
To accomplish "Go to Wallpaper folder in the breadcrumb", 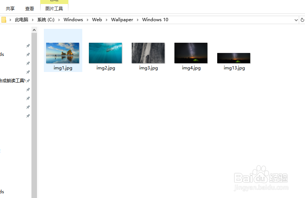I will pos(122,20).
